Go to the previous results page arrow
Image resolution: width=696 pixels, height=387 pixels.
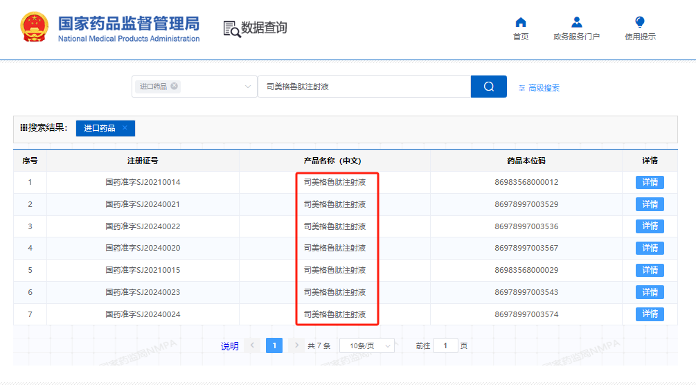point(252,345)
